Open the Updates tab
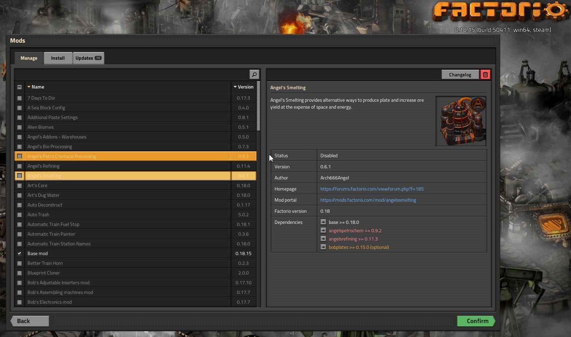This screenshot has width=571, height=337. point(88,58)
